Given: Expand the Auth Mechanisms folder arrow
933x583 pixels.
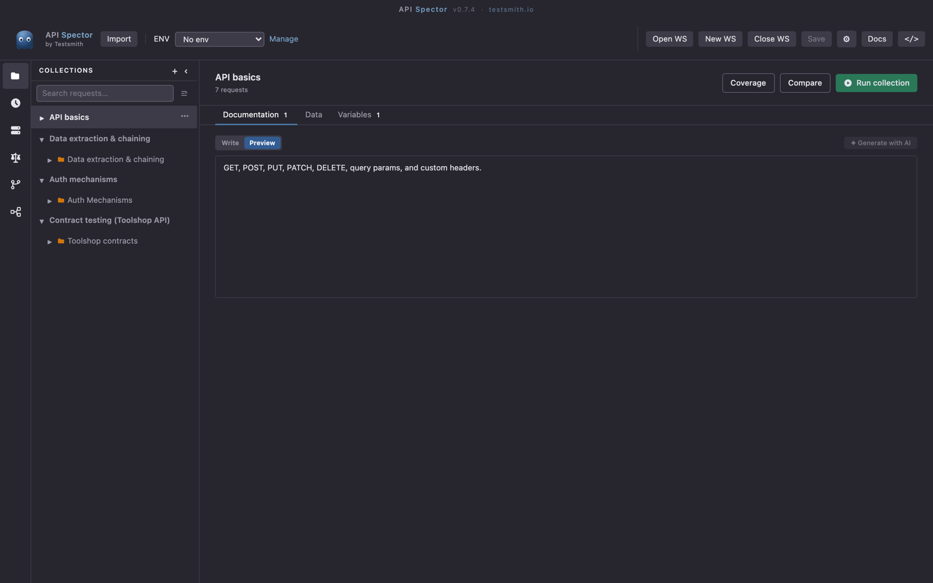Looking at the screenshot, I should tap(50, 201).
